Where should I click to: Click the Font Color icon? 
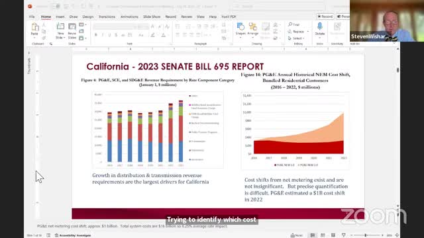[x=164, y=35]
